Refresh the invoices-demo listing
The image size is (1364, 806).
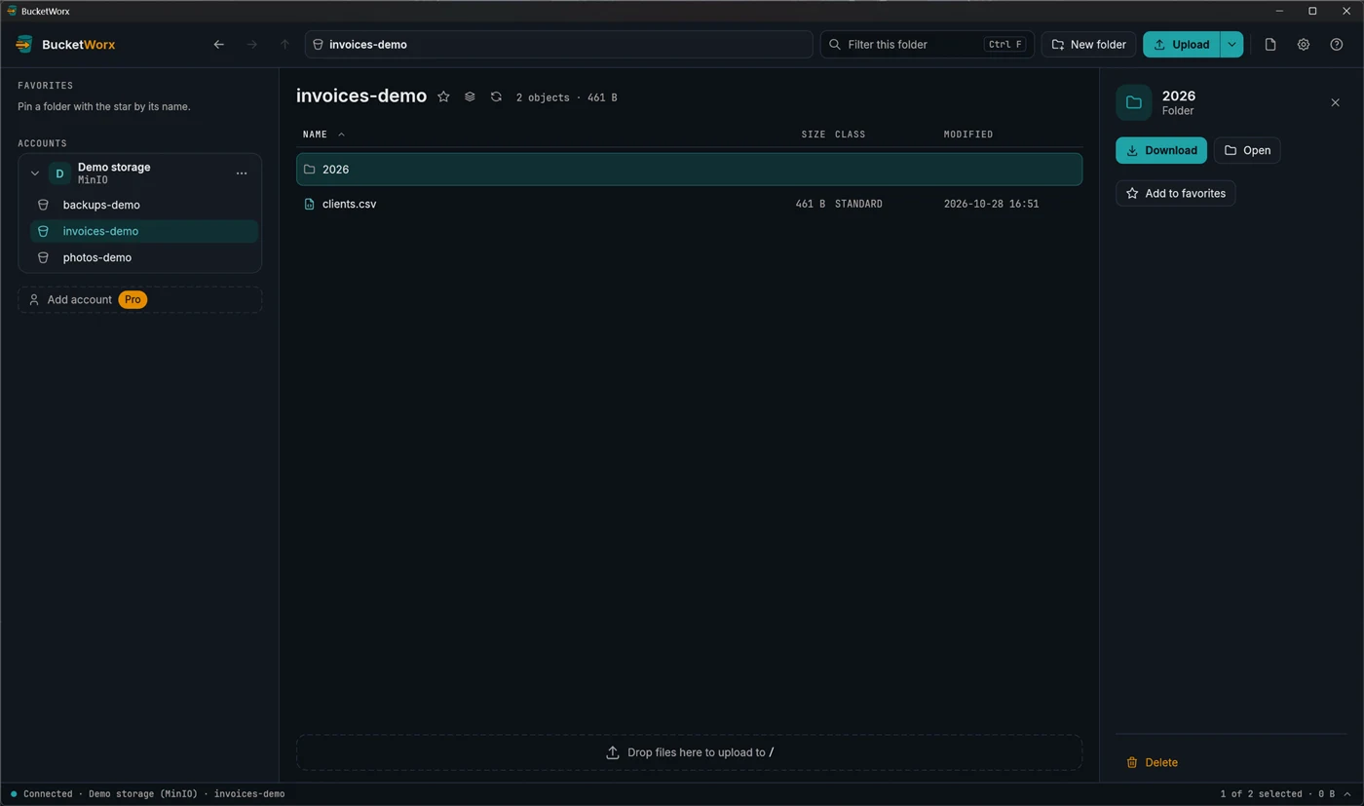(x=496, y=96)
